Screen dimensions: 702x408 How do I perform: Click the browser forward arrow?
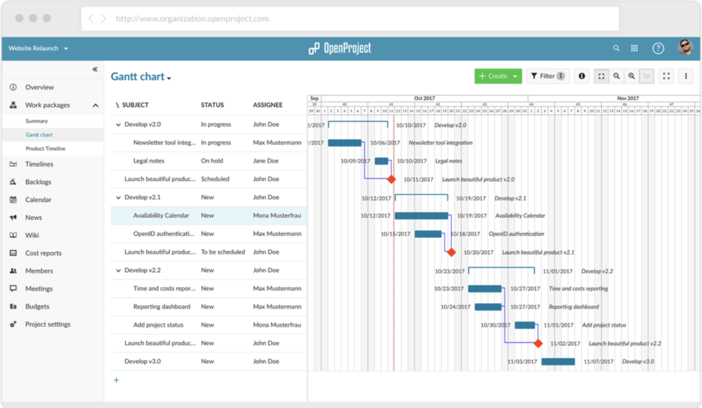pyautogui.click(x=104, y=18)
